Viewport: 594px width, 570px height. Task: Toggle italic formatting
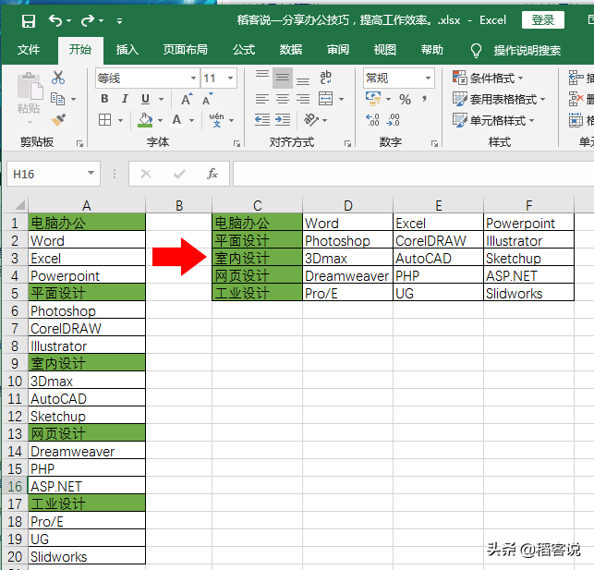[125, 99]
